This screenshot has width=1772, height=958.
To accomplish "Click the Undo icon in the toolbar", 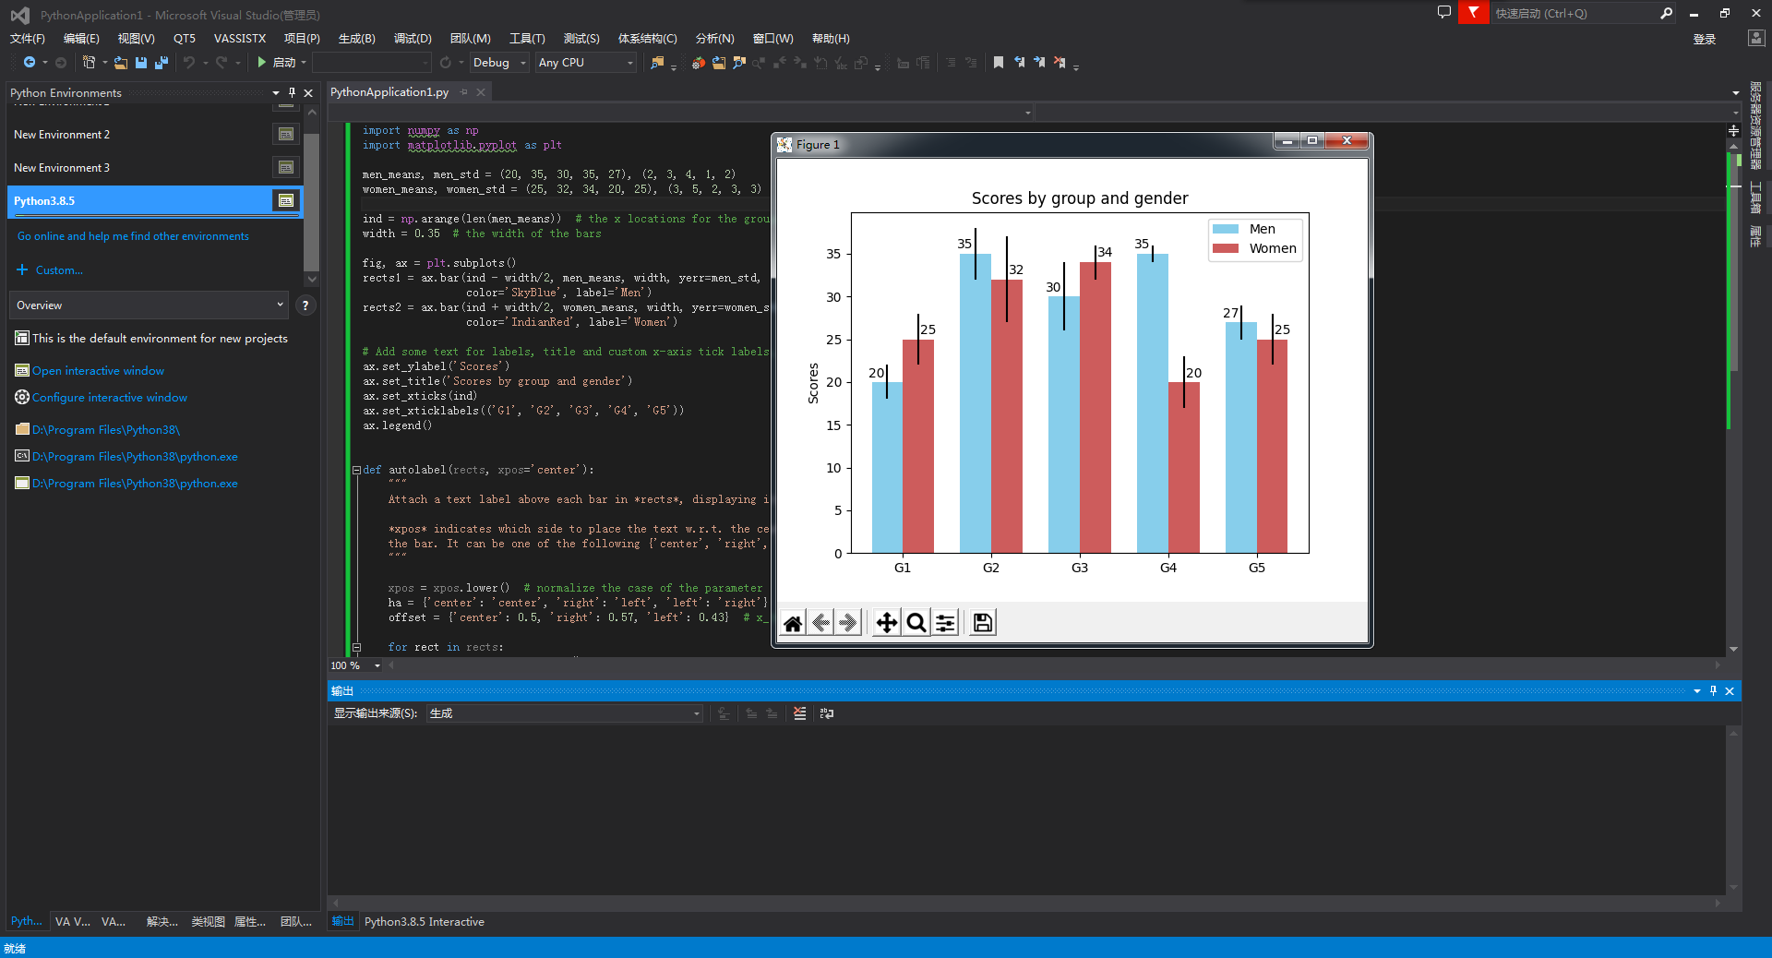I will click(188, 62).
